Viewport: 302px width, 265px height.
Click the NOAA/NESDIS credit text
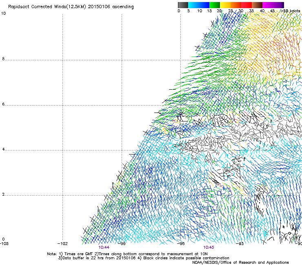[240, 263]
